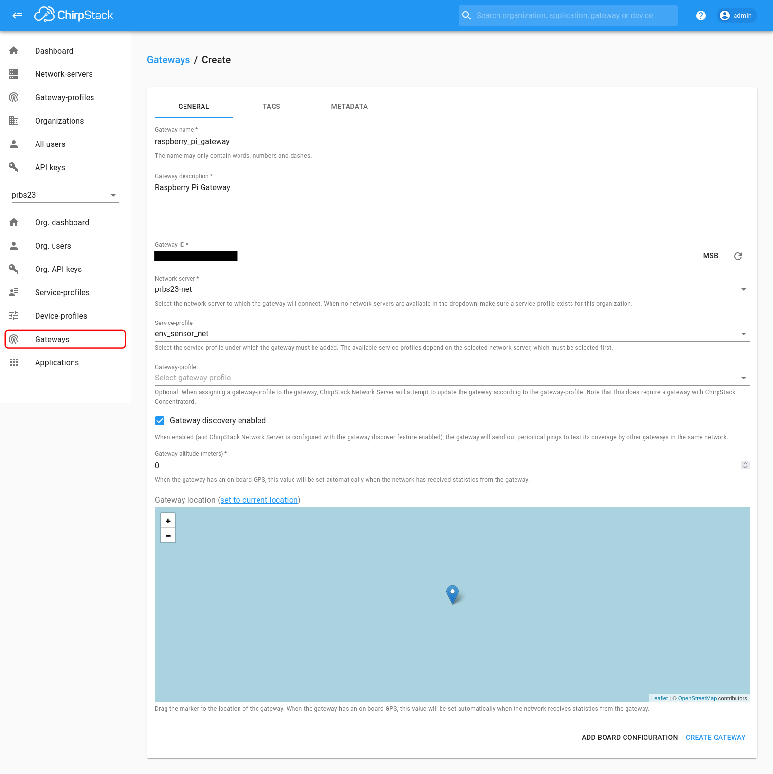Click the Gateways breadcrumb link

(168, 60)
